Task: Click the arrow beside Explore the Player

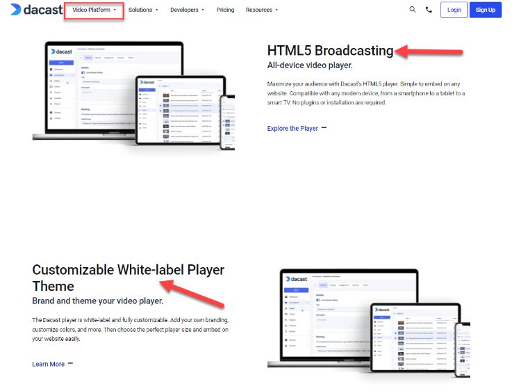Action: (x=324, y=128)
